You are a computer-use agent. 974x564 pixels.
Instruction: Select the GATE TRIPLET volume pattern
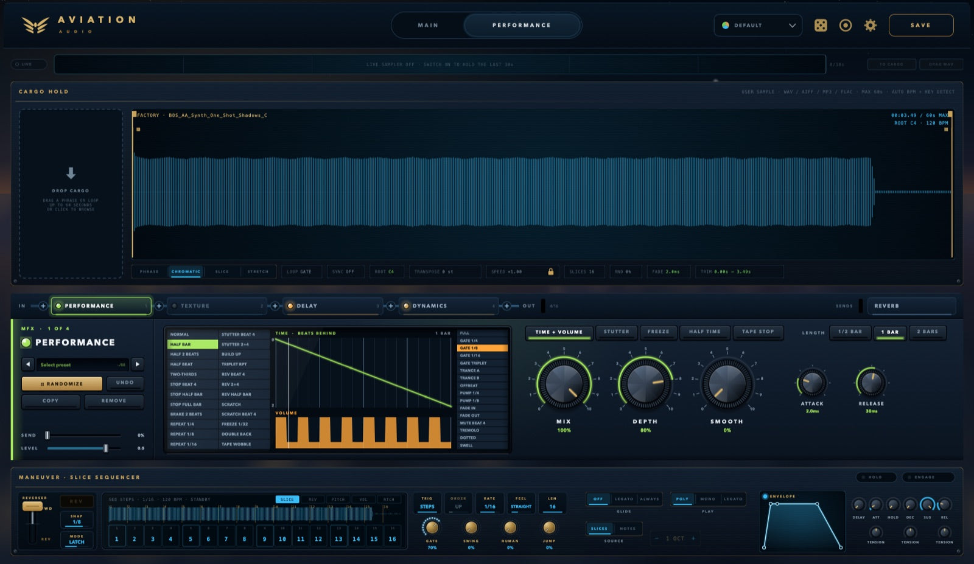click(482, 363)
